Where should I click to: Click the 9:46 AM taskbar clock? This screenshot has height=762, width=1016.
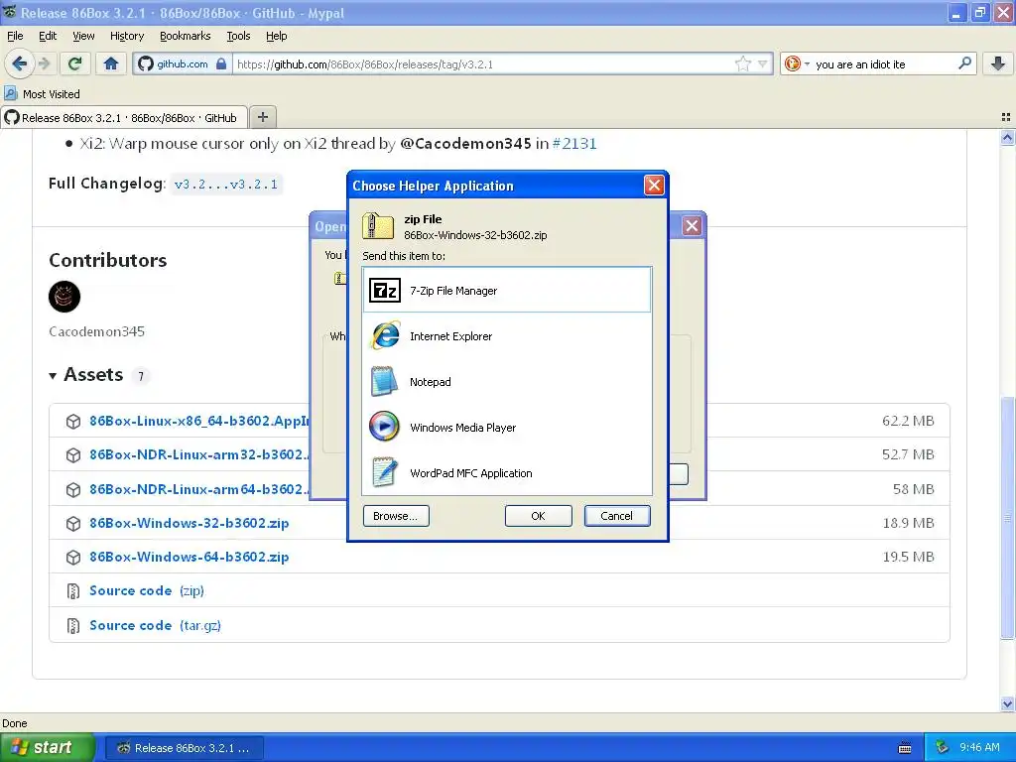tap(979, 747)
